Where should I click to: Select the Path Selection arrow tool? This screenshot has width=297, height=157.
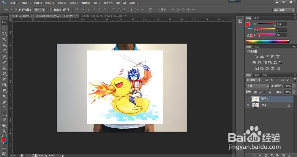(4, 114)
